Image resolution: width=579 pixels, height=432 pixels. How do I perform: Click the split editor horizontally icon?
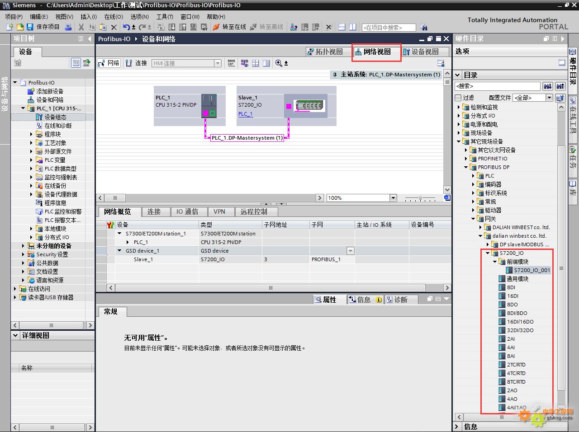(x=342, y=27)
